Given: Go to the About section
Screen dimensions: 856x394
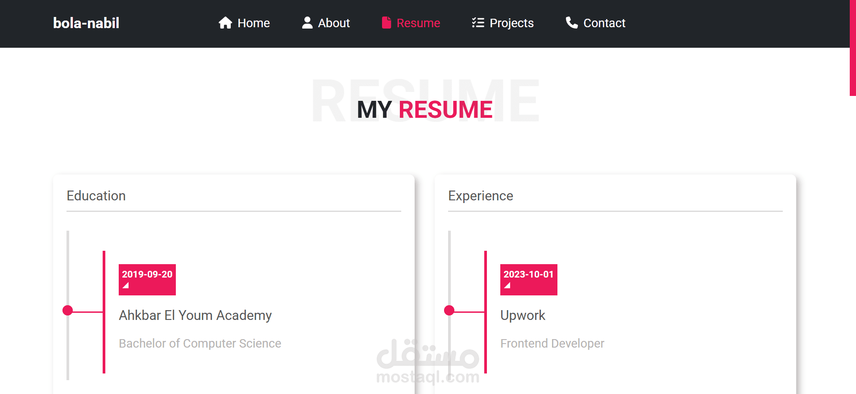Looking at the screenshot, I should coord(334,23).
